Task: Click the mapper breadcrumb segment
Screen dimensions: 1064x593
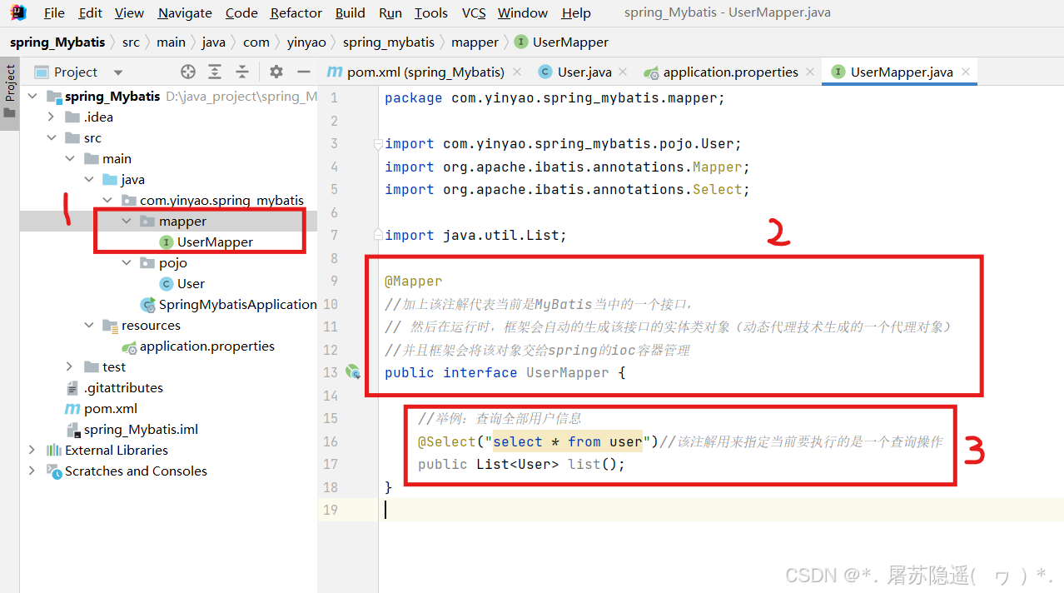Action: pyautogui.click(x=475, y=42)
